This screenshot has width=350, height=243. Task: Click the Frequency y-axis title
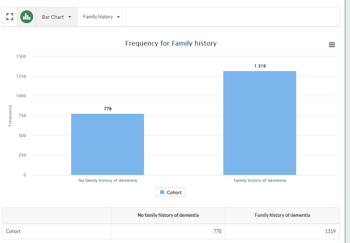tap(10, 116)
